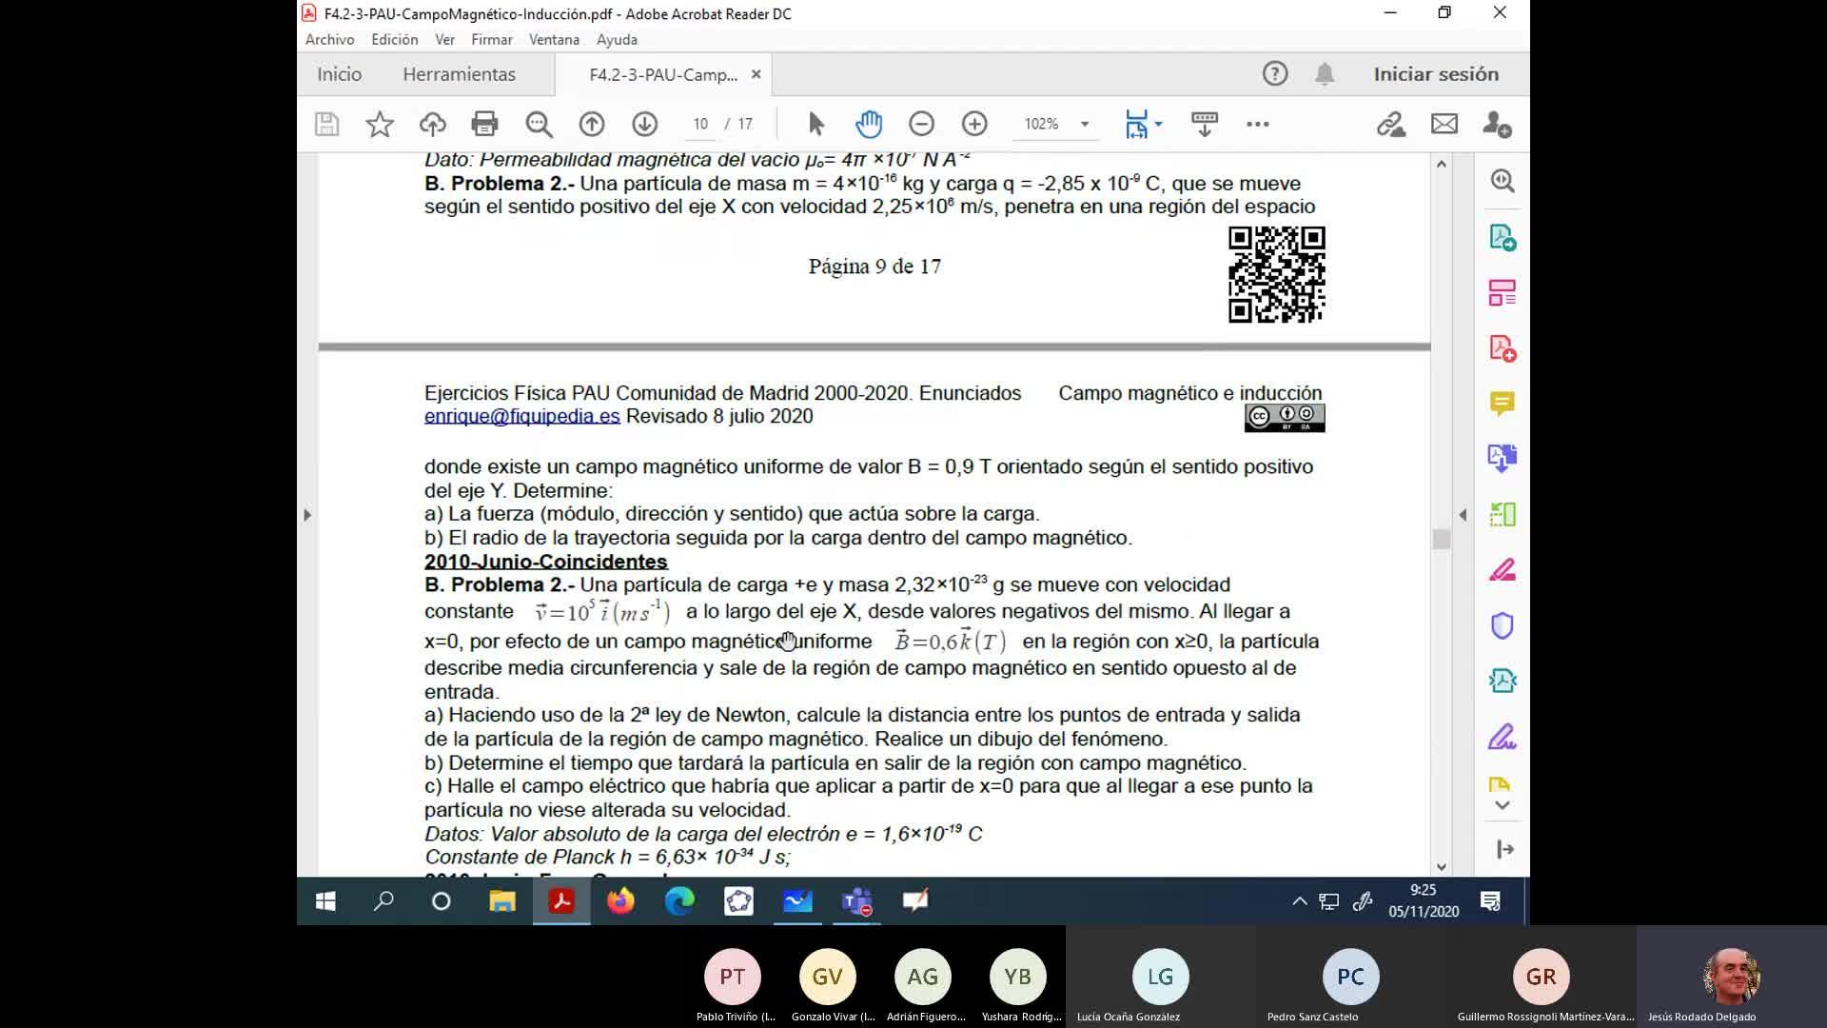
Task: Bookmark file with the star icon
Action: 380,124
